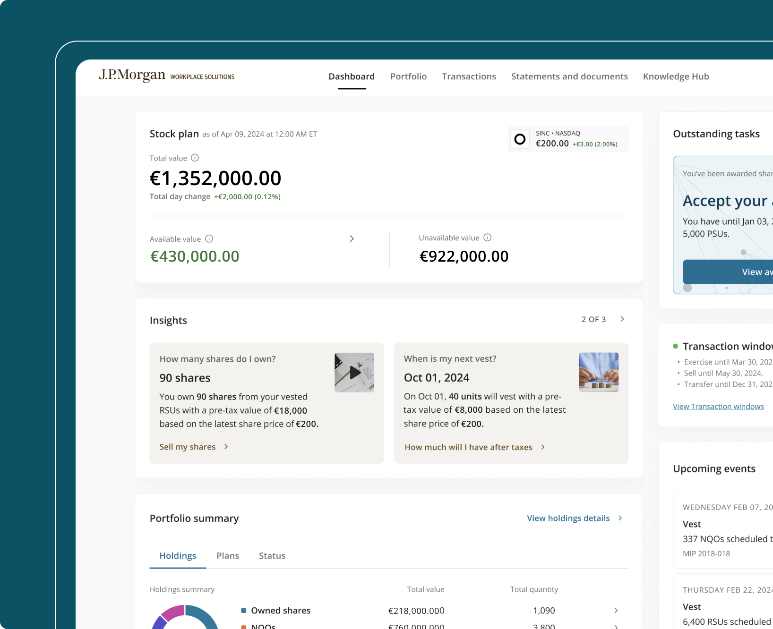The image size is (773, 629).
Task: Switch to the Plans tab
Action: tap(228, 556)
